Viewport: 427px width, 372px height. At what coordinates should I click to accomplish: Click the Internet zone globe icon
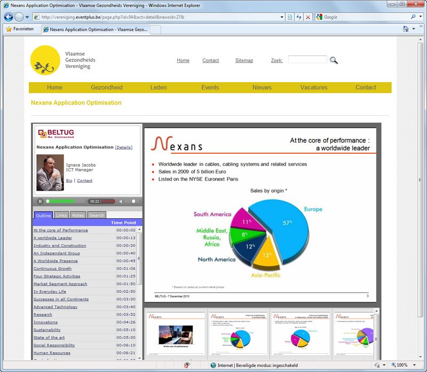pyautogui.click(x=213, y=365)
